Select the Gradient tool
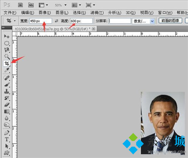Screen dimensions: 188x158 pyautogui.click(x=7, y=112)
